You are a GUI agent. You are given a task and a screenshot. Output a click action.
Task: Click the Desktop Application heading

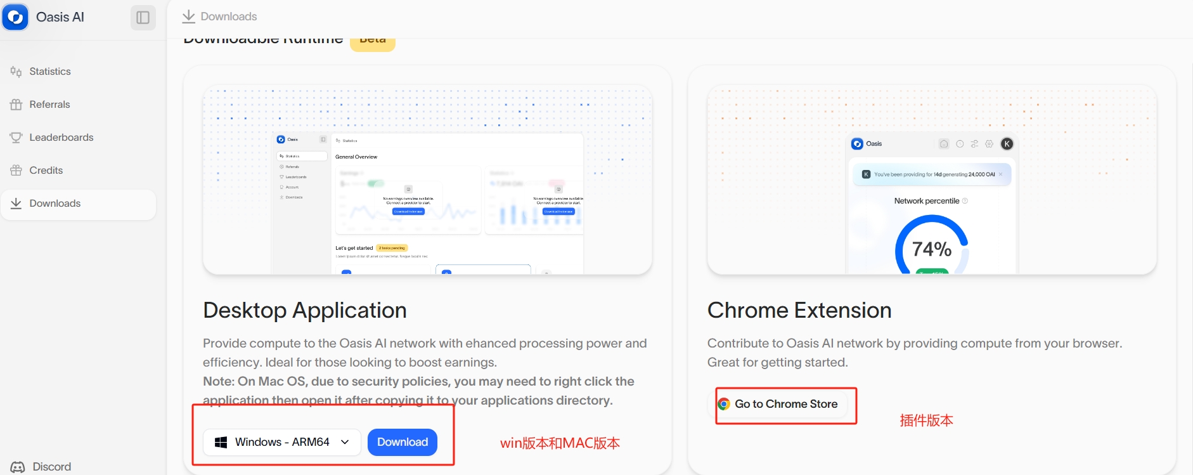tap(305, 310)
